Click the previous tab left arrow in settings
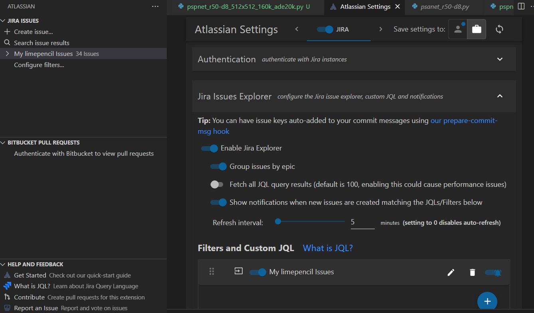534x313 pixels. pyautogui.click(x=297, y=29)
